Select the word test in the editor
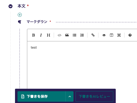The image size is (137, 103). point(34,47)
